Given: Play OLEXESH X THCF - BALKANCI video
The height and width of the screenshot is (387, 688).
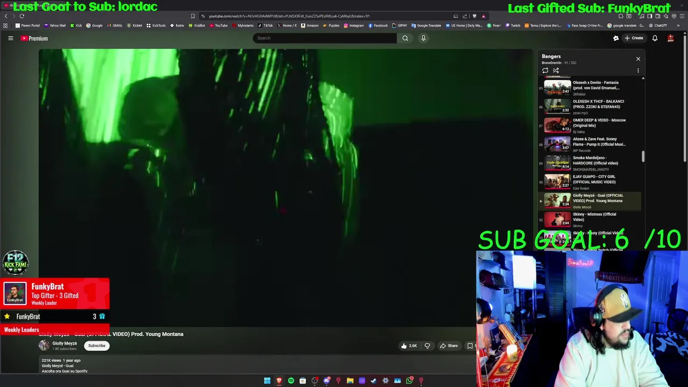Looking at the screenshot, I should point(590,106).
